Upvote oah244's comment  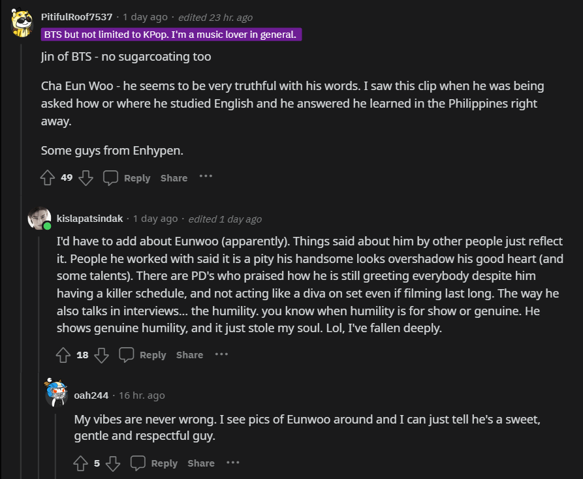click(80, 463)
